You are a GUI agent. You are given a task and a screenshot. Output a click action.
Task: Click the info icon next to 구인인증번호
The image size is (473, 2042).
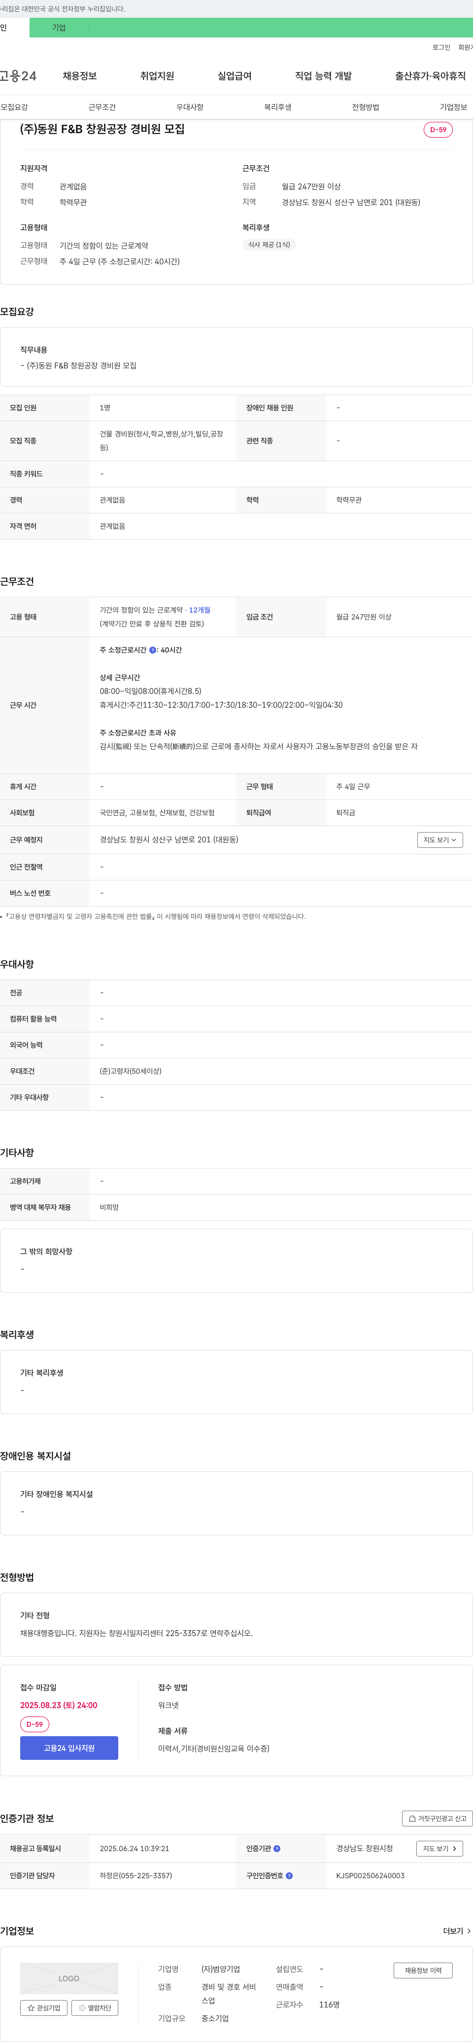pyautogui.click(x=289, y=1875)
